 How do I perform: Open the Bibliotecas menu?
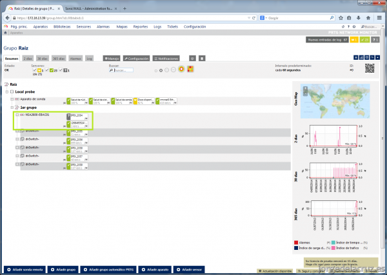click(62, 26)
